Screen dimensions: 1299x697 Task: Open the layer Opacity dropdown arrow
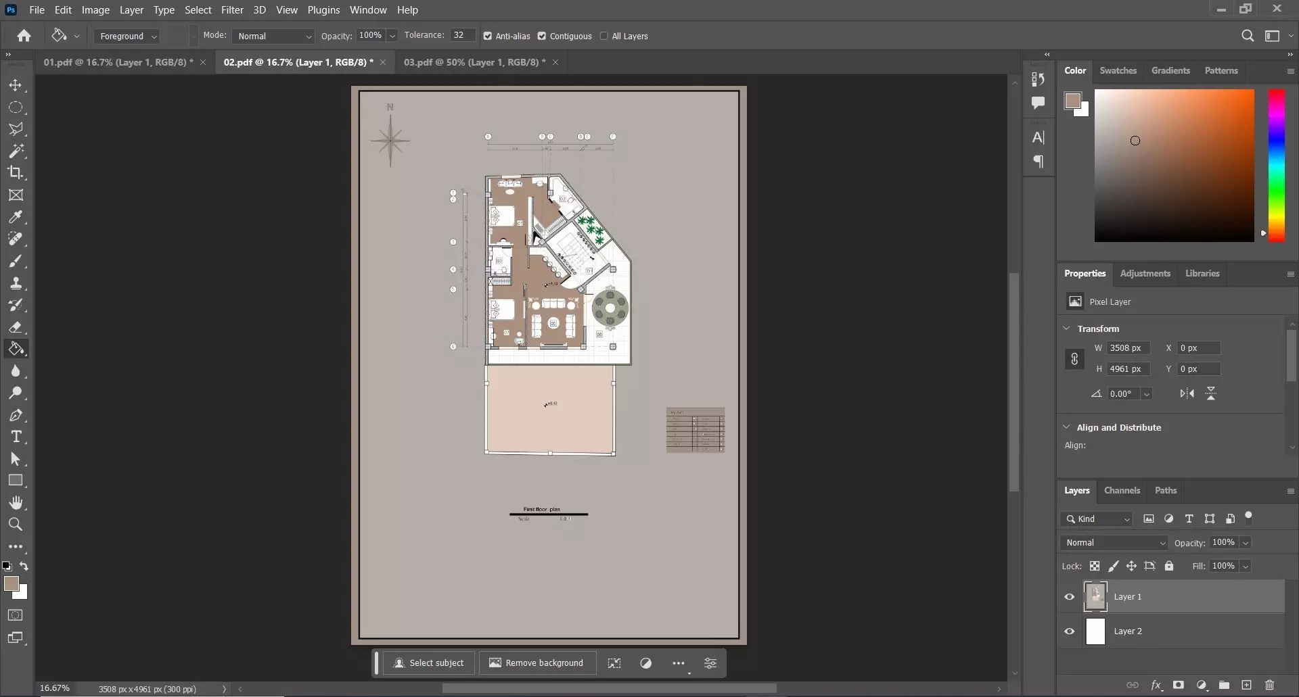click(1245, 543)
